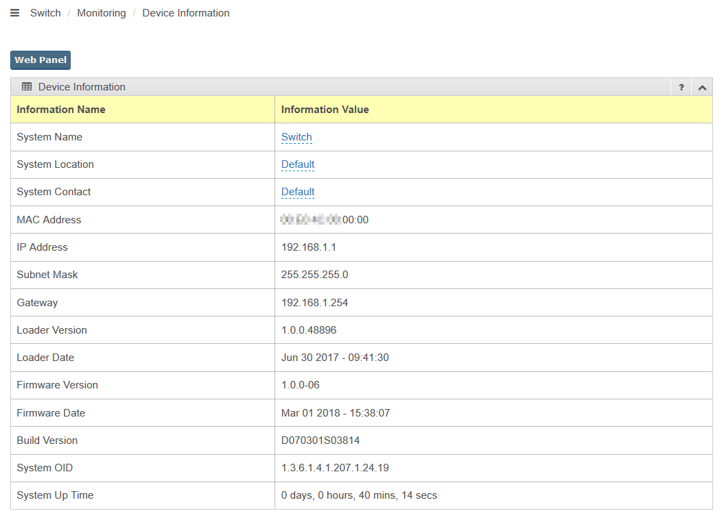Viewport: 724px width, 522px height.
Task: Select Monitoring in the breadcrumb trail
Action: pyautogui.click(x=101, y=13)
